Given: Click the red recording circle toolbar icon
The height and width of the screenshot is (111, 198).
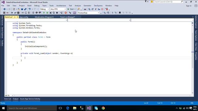Looking at the screenshot, I should click(x=102, y=9).
